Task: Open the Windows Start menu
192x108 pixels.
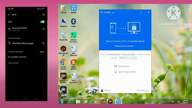Action: (x=62, y=102)
